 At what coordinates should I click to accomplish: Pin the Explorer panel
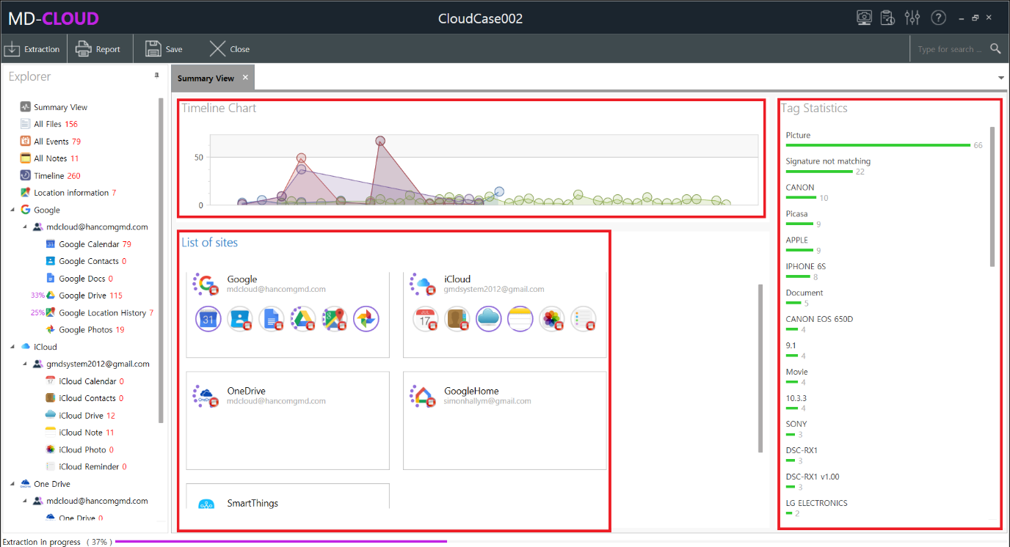coord(156,76)
